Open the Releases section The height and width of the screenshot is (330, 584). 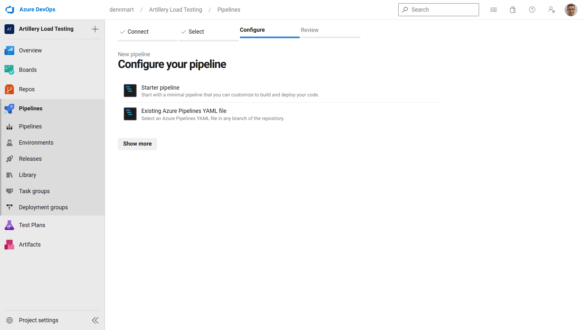[x=30, y=159]
